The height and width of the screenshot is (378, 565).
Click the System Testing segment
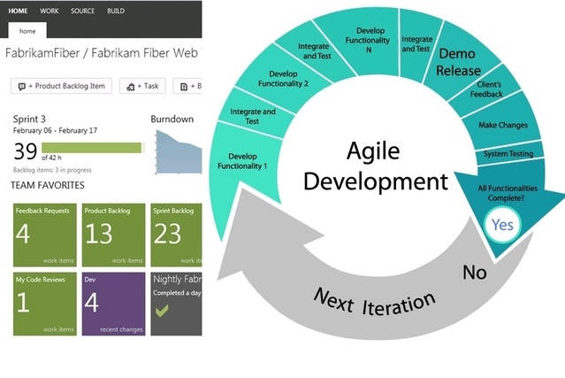(x=508, y=154)
